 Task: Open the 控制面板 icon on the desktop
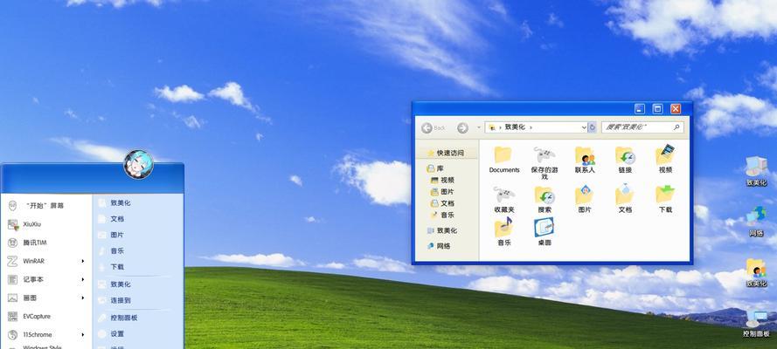pyautogui.click(x=756, y=324)
